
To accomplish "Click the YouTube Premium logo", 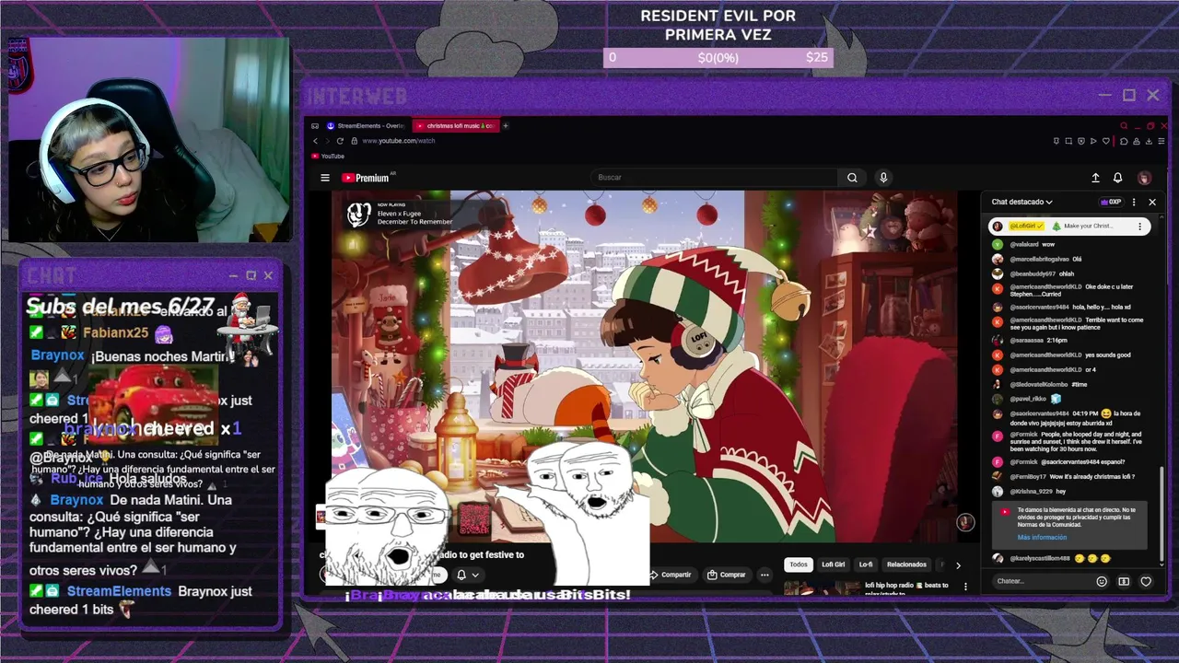I will [x=366, y=178].
